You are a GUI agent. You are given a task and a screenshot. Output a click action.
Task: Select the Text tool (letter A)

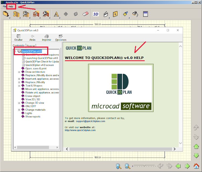click(x=56, y=14)
